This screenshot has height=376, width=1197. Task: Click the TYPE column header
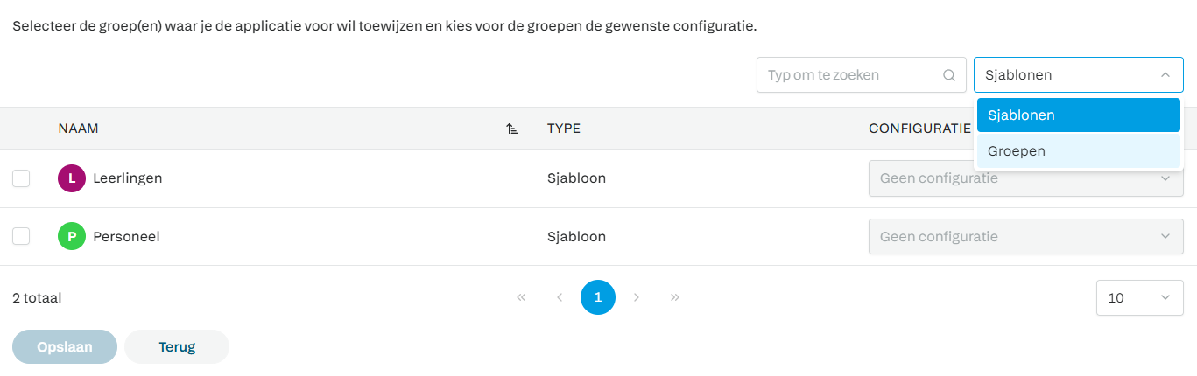click(x=564, y=129)
